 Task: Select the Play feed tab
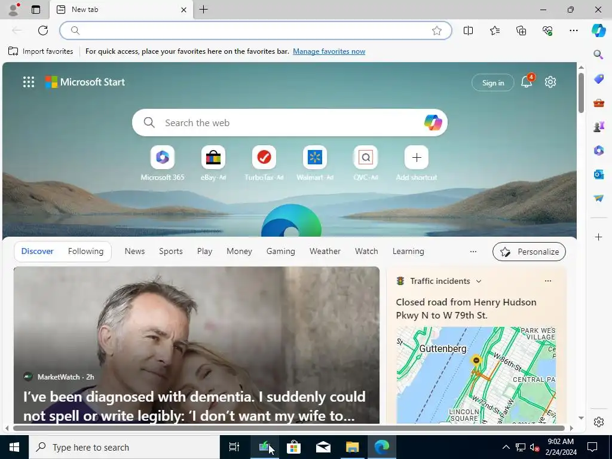204,252
